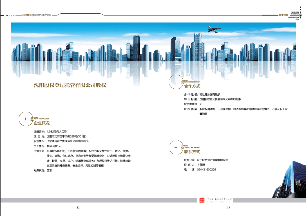Select the 企业概况 section heading

click(42, 123)
